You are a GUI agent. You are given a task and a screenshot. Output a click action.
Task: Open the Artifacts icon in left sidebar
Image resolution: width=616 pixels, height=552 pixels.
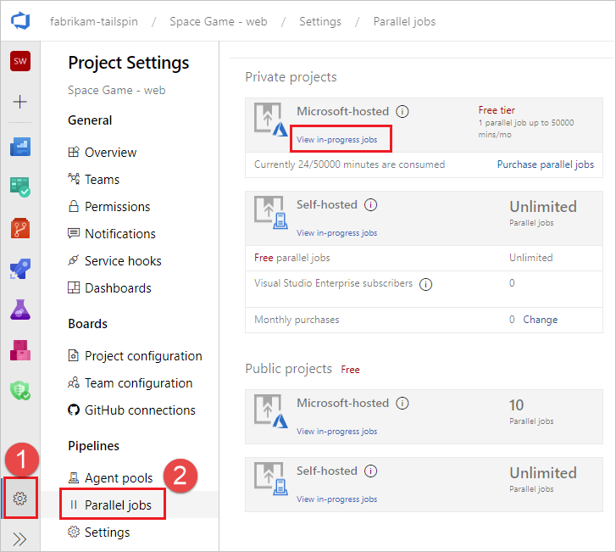20,349
